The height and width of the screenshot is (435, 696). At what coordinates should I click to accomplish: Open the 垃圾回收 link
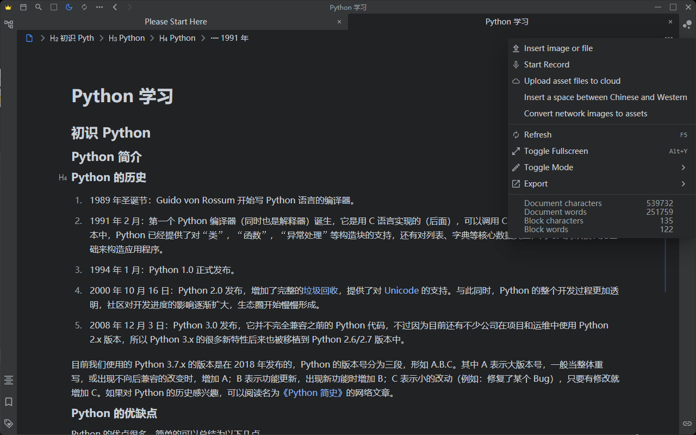(321, 290)
